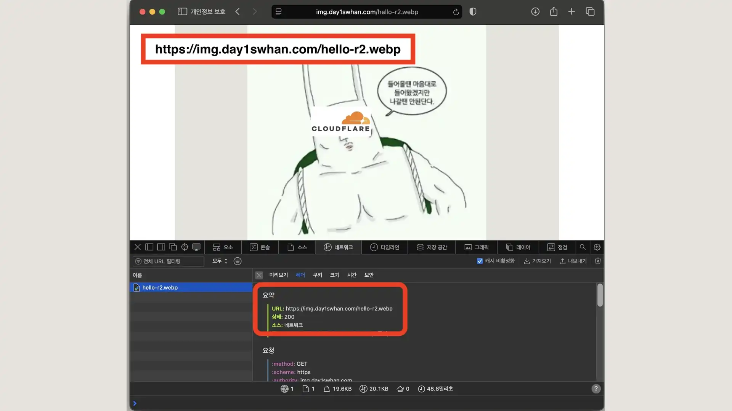Open the share icon
This screenshot has height=411, width=732.
point(554,12)
